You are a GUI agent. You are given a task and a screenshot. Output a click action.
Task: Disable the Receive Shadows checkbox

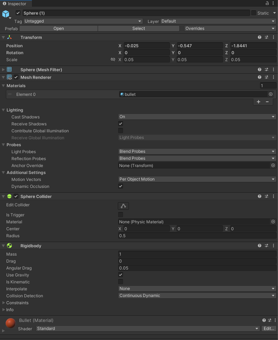tap(121, 124)
